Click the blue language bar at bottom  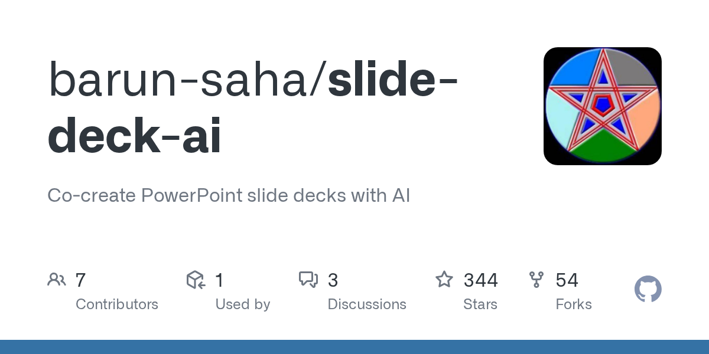pos(354,347)
